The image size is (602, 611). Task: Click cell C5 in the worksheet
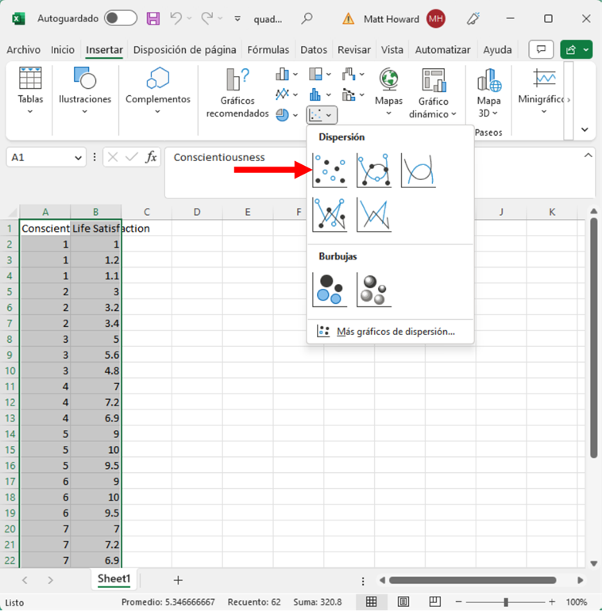147,292
